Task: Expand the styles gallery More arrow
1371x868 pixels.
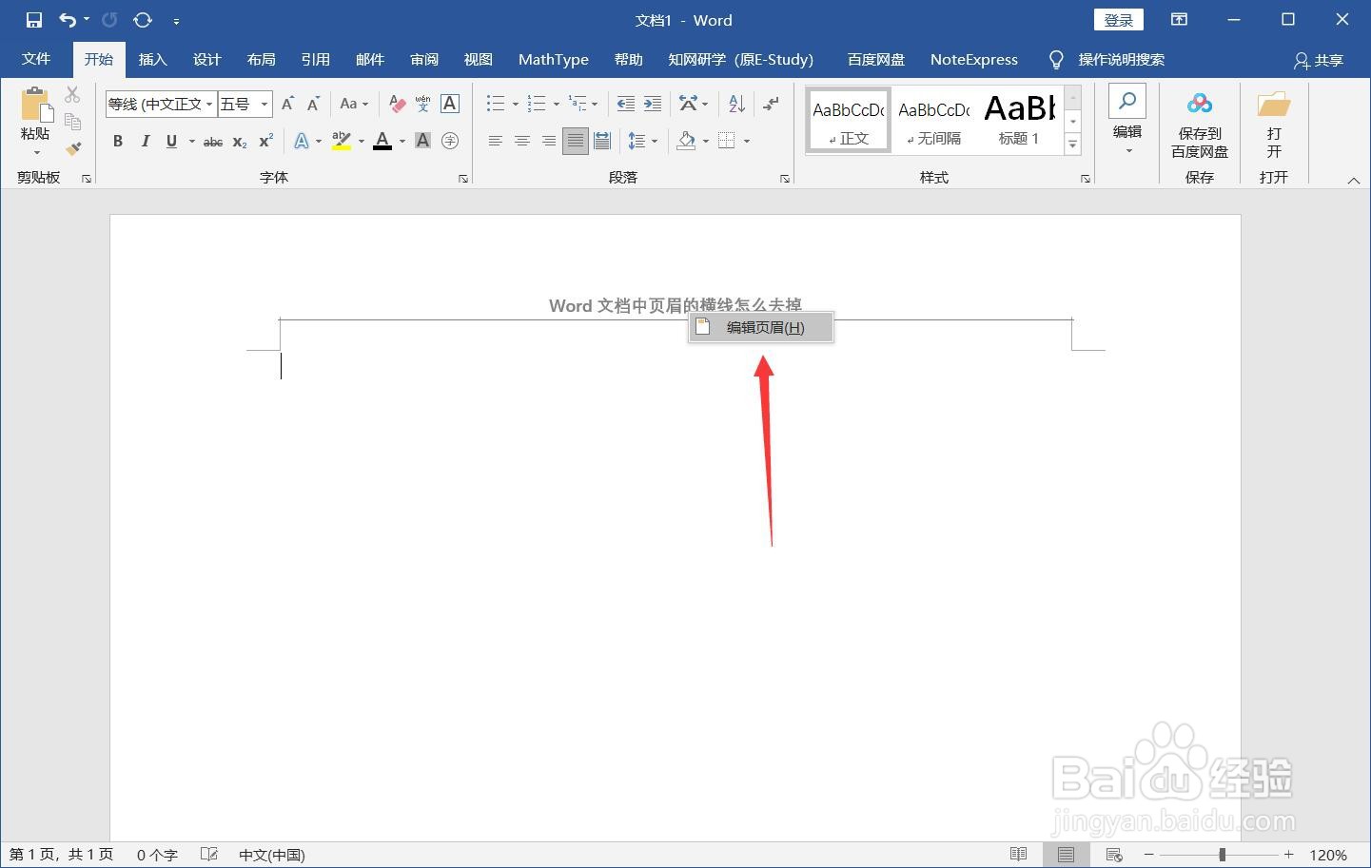Action: tap(1072, 145)
